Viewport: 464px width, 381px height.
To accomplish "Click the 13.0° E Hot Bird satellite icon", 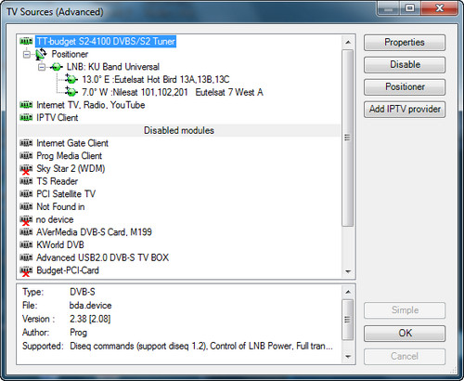I will coord(71,80).
